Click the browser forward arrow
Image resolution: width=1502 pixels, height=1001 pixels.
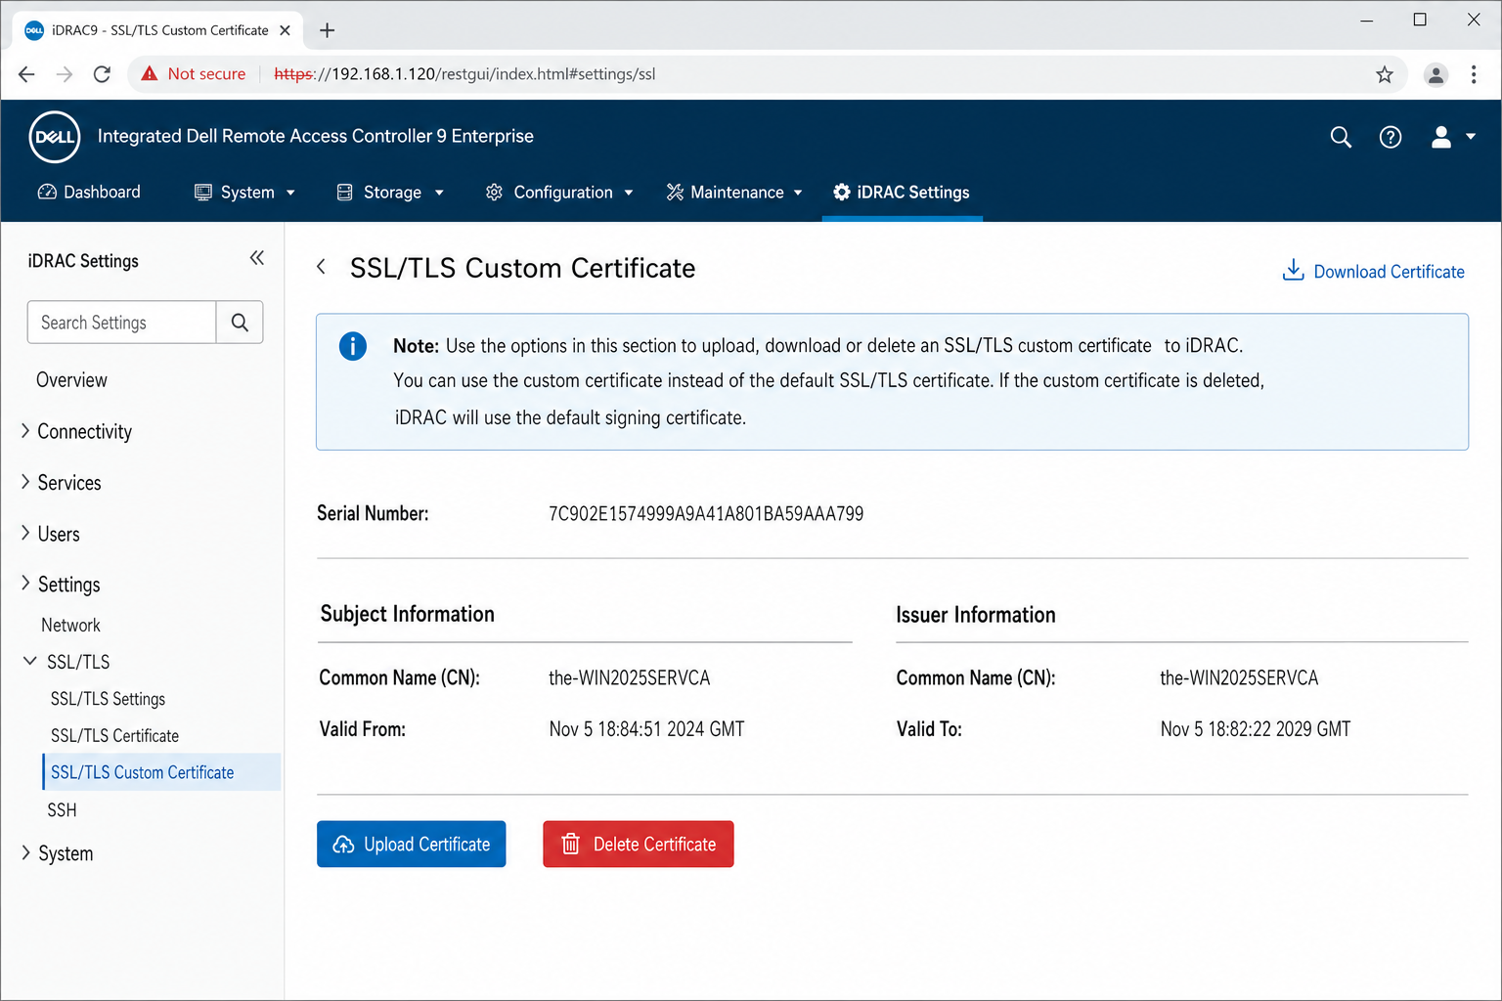[65, 74]
